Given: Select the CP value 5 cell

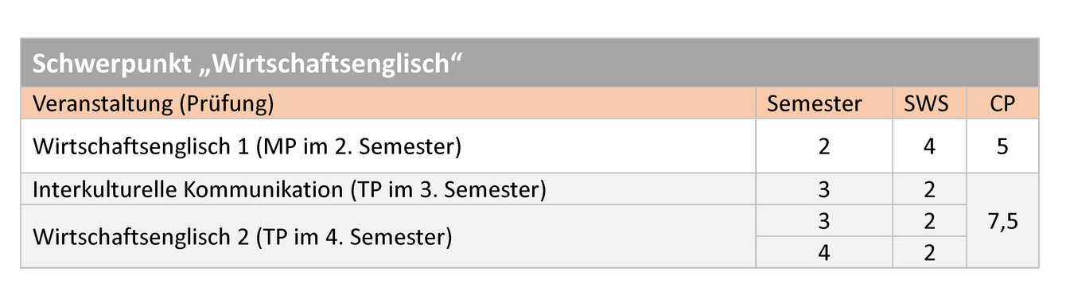Looking at the screenshot, I should (x=1002, y=146).
